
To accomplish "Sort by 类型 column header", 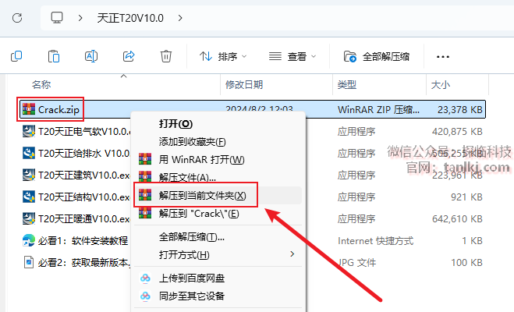I will (347, 85).
